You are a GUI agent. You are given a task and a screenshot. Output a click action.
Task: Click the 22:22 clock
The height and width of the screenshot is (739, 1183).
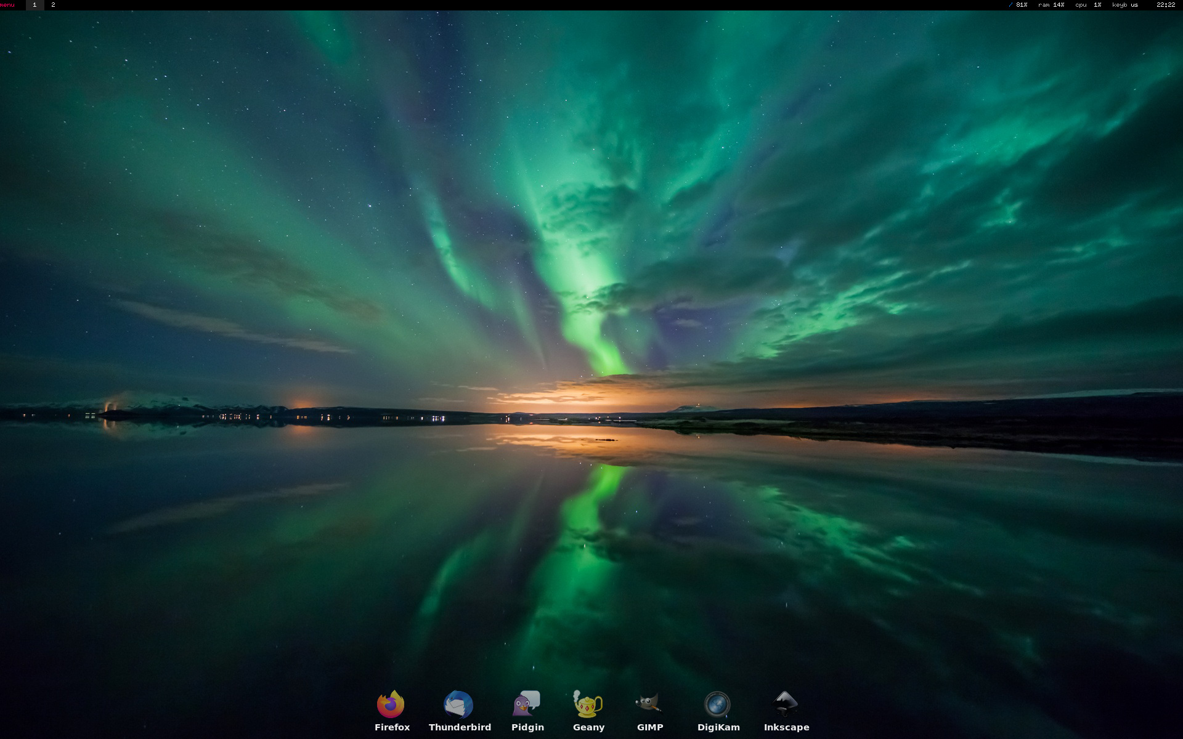click(x=1165, y=5)
